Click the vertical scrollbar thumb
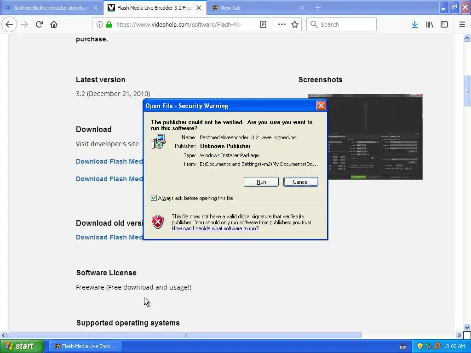The image size is (471, 353). [x=467, y=91]
